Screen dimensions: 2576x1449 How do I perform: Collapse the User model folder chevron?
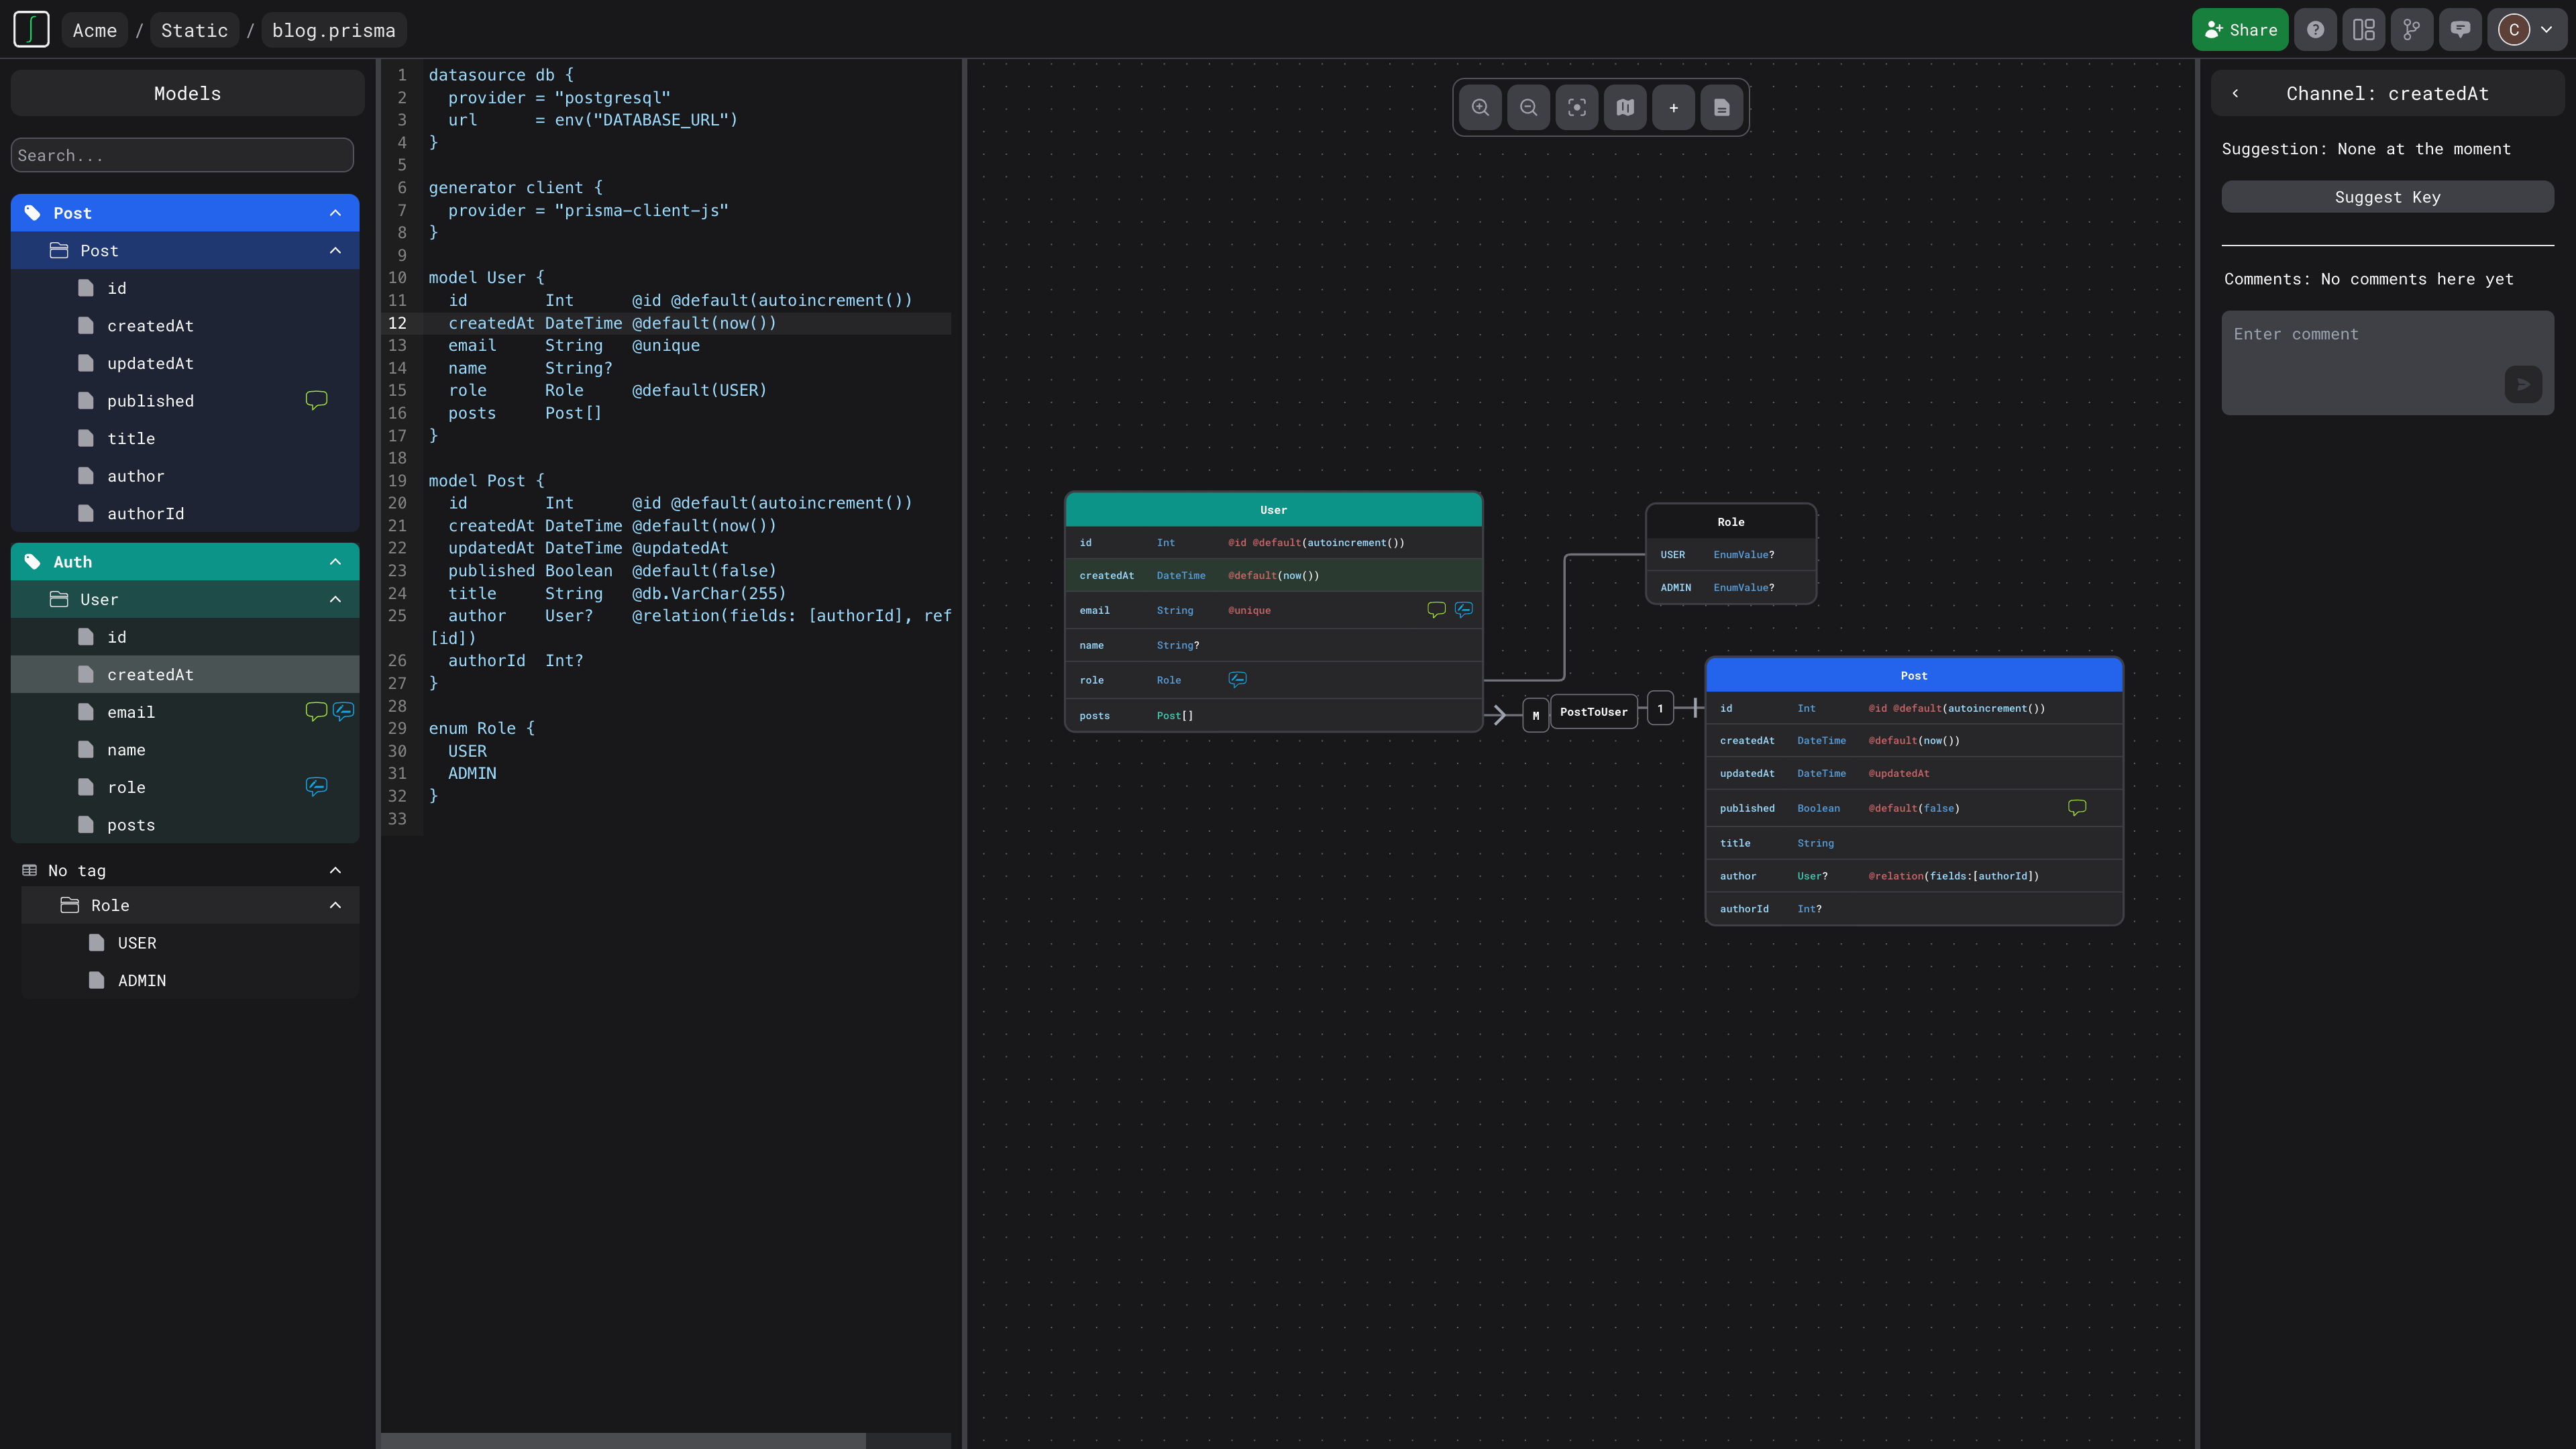(335, 599)
